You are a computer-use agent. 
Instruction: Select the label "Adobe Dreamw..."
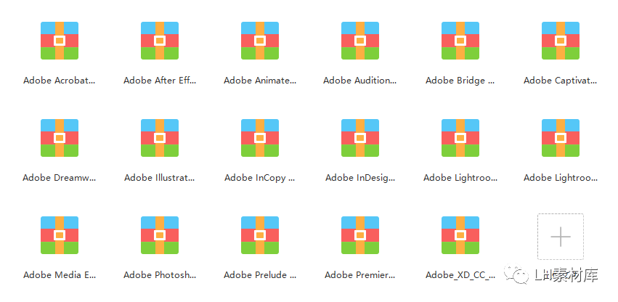[60, 178]
